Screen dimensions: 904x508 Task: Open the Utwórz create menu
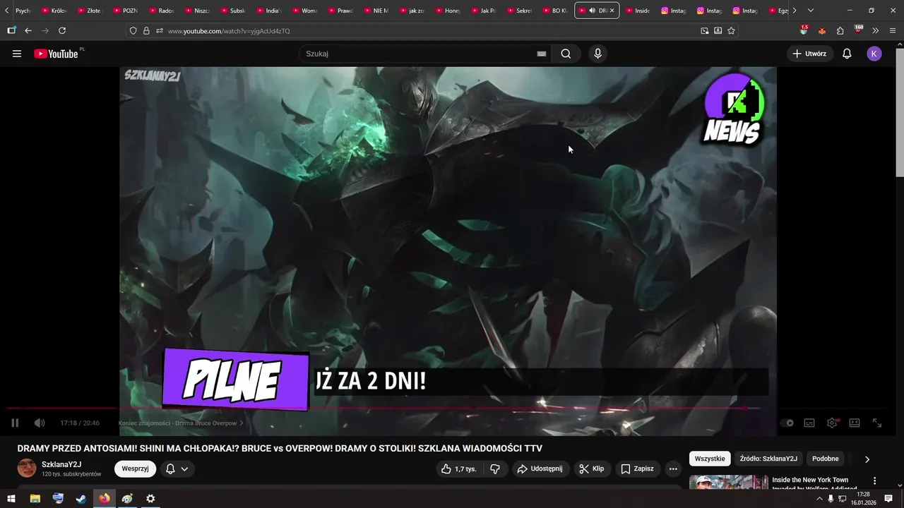point(809,54)
